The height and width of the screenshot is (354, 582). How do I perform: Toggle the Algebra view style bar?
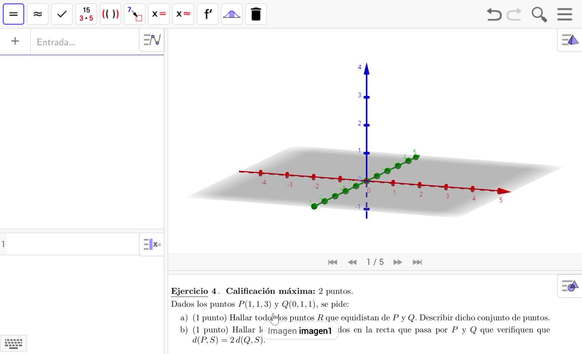(152, 40)
